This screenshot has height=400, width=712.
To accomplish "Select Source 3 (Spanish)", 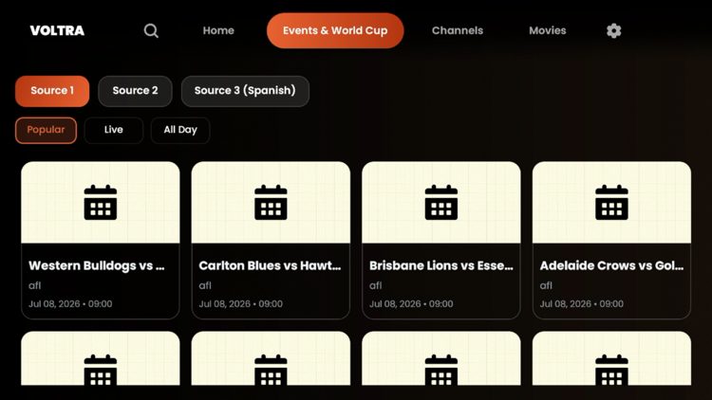I will point(245,91).
